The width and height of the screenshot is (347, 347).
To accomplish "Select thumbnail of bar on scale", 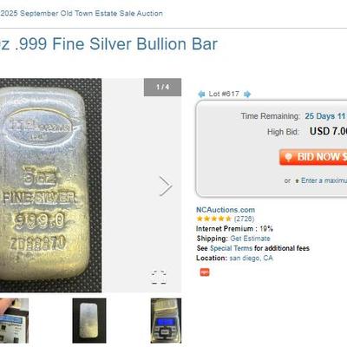I will click(x=166, y=321).
